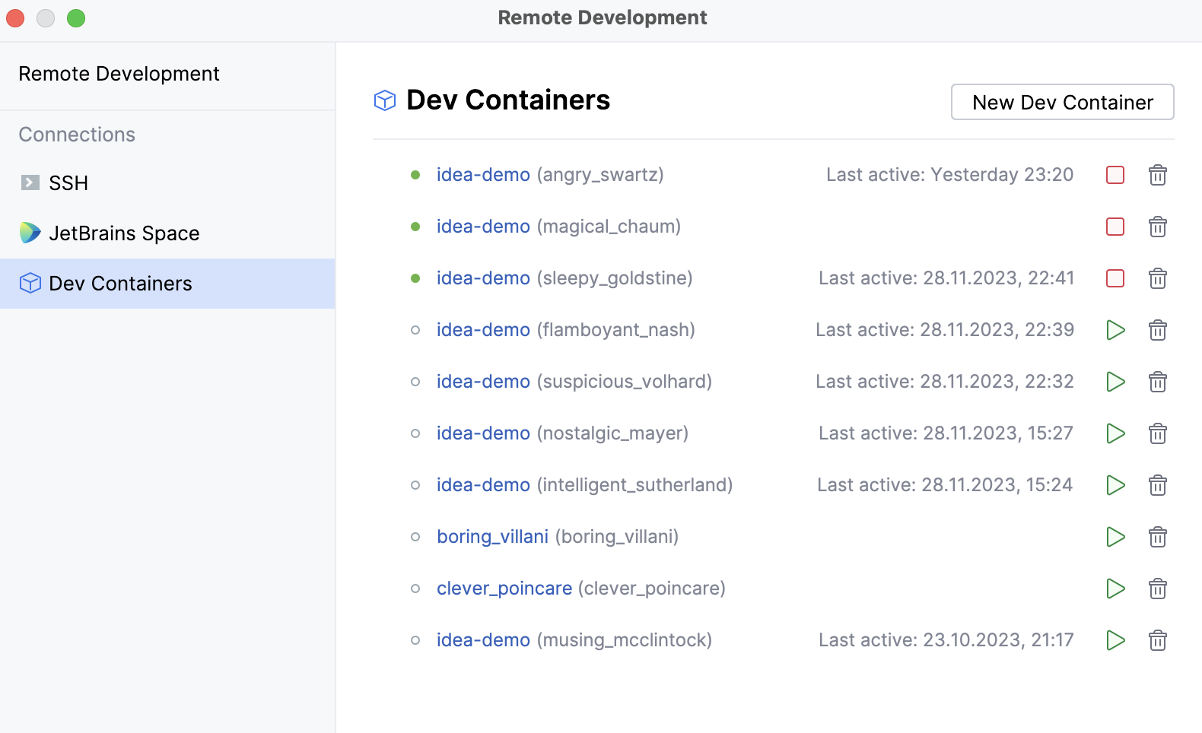Select Dev Containers in sidebar
This screenshot has width=1202, height=733.
click(167, 284)
